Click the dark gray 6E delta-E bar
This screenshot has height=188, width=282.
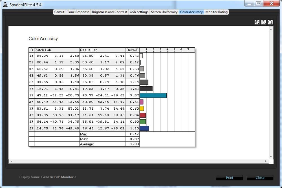[x=146, y=89]
